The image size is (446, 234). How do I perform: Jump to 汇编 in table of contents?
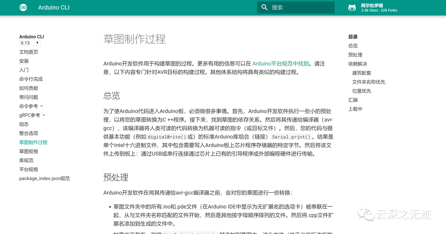pyautogui.click(x=353, y=100)
